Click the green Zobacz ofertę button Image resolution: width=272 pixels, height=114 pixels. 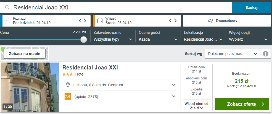coord(242,104)
